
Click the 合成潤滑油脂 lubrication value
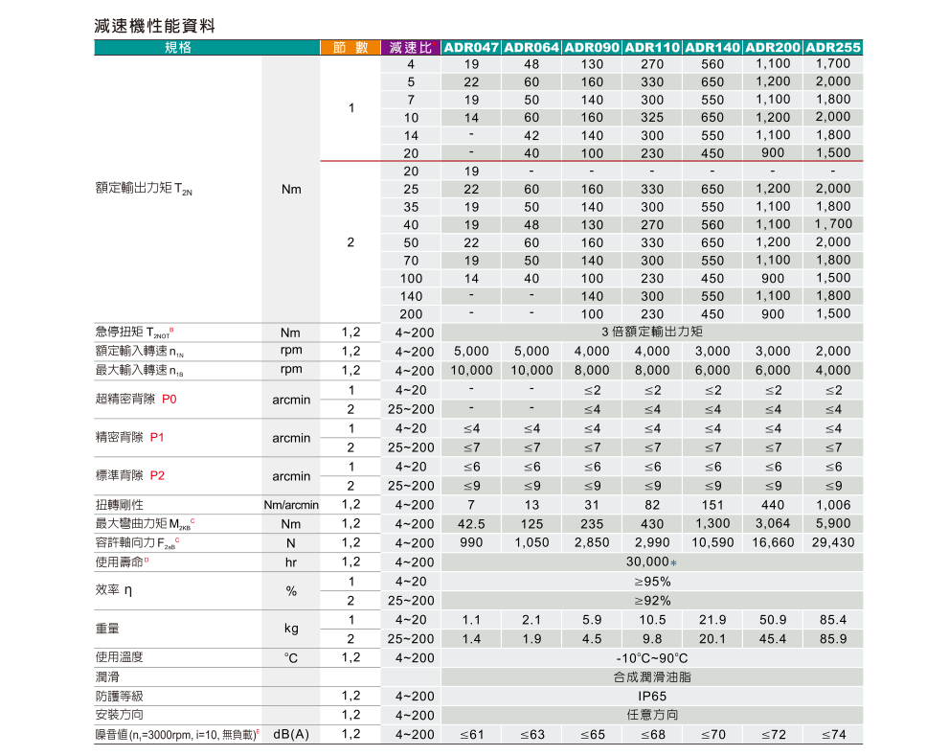[651, 677]
